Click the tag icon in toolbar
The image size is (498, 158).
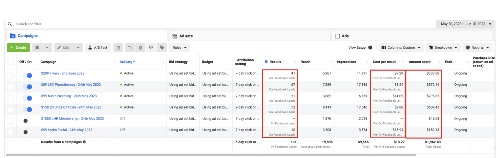(x=162, y=48)
